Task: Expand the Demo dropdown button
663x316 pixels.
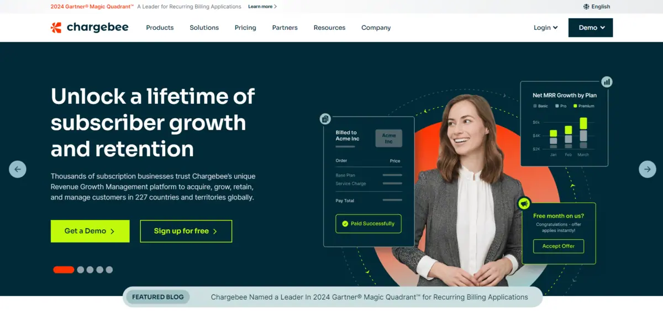Action: tap(591, 28)
